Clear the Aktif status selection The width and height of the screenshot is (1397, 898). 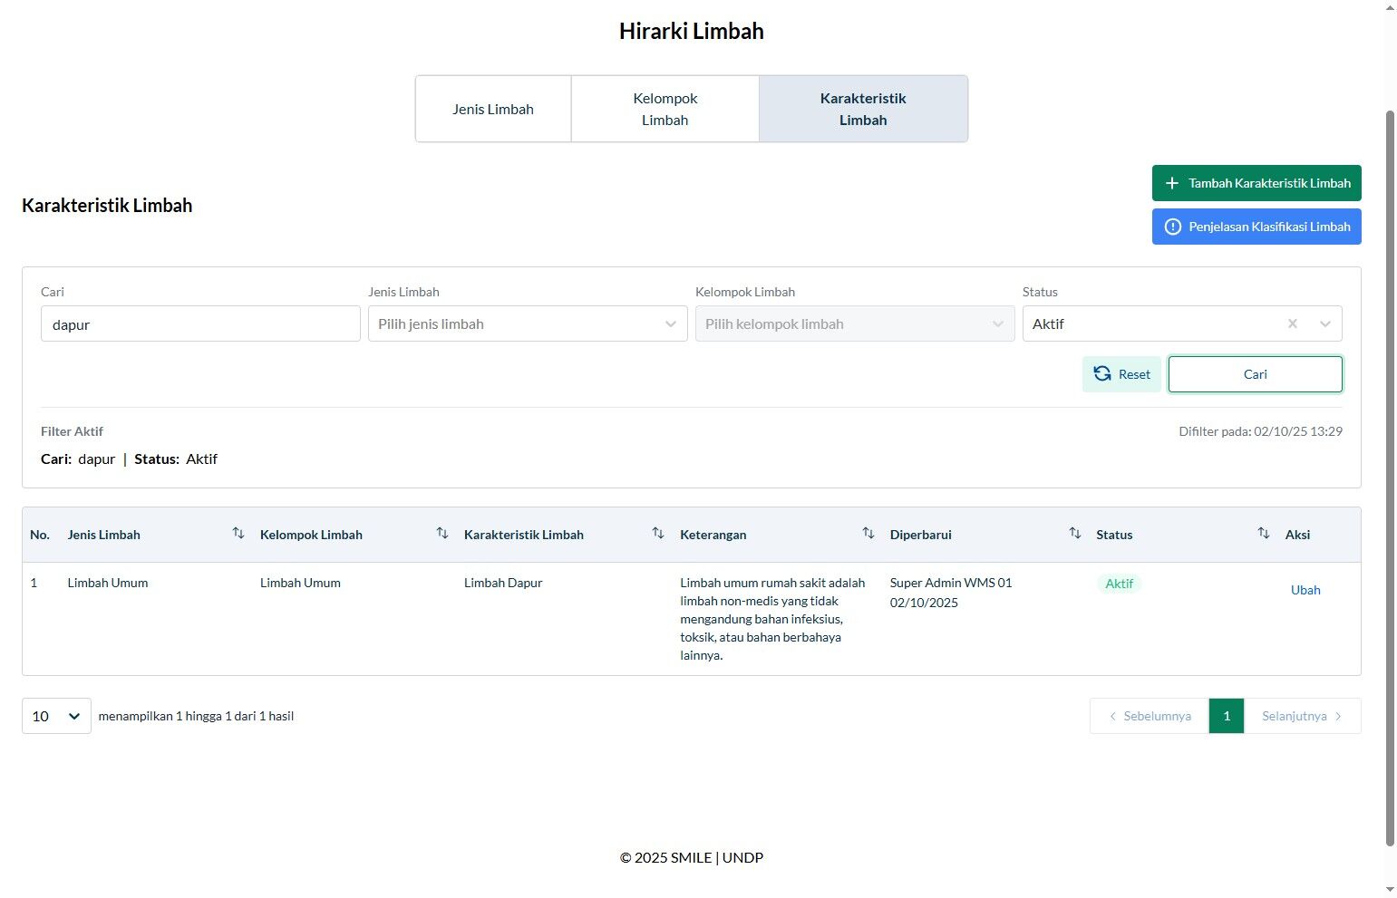coord(1293,323)
